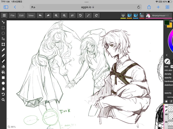Select the zoom tool in left toolbar
The image size is (173, 129).
click(3, 100)
